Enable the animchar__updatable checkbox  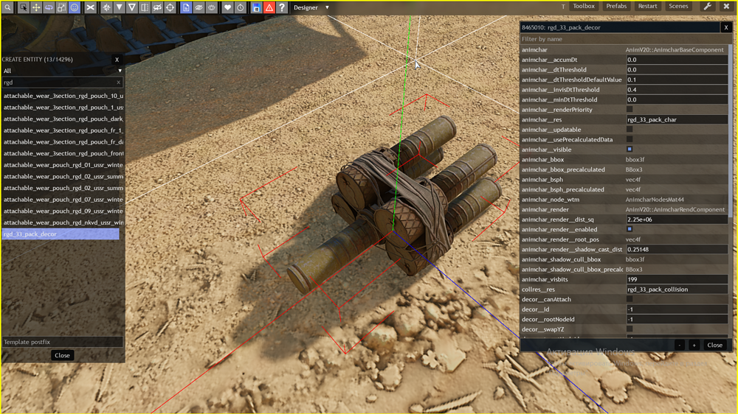point(630,129)
